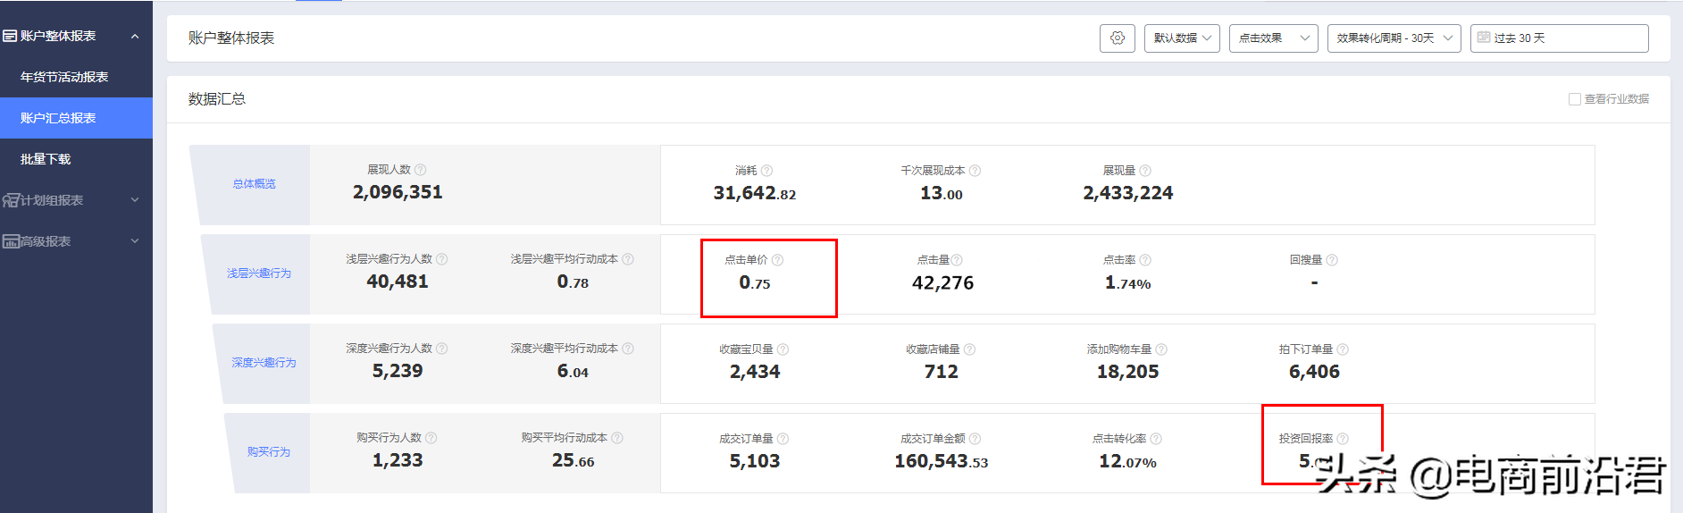
Task: Click the 展现人数 value 2,096,351
Action: coord(398,192)
